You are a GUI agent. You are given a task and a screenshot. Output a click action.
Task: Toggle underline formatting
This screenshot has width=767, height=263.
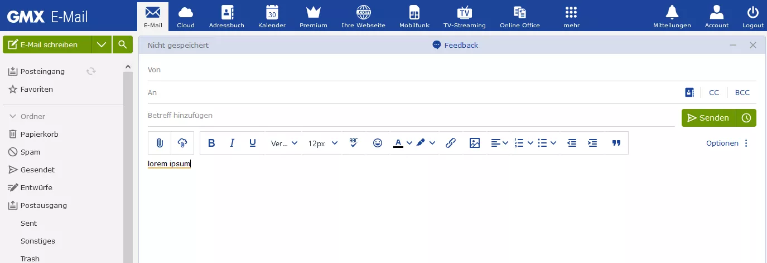(253, 143)
